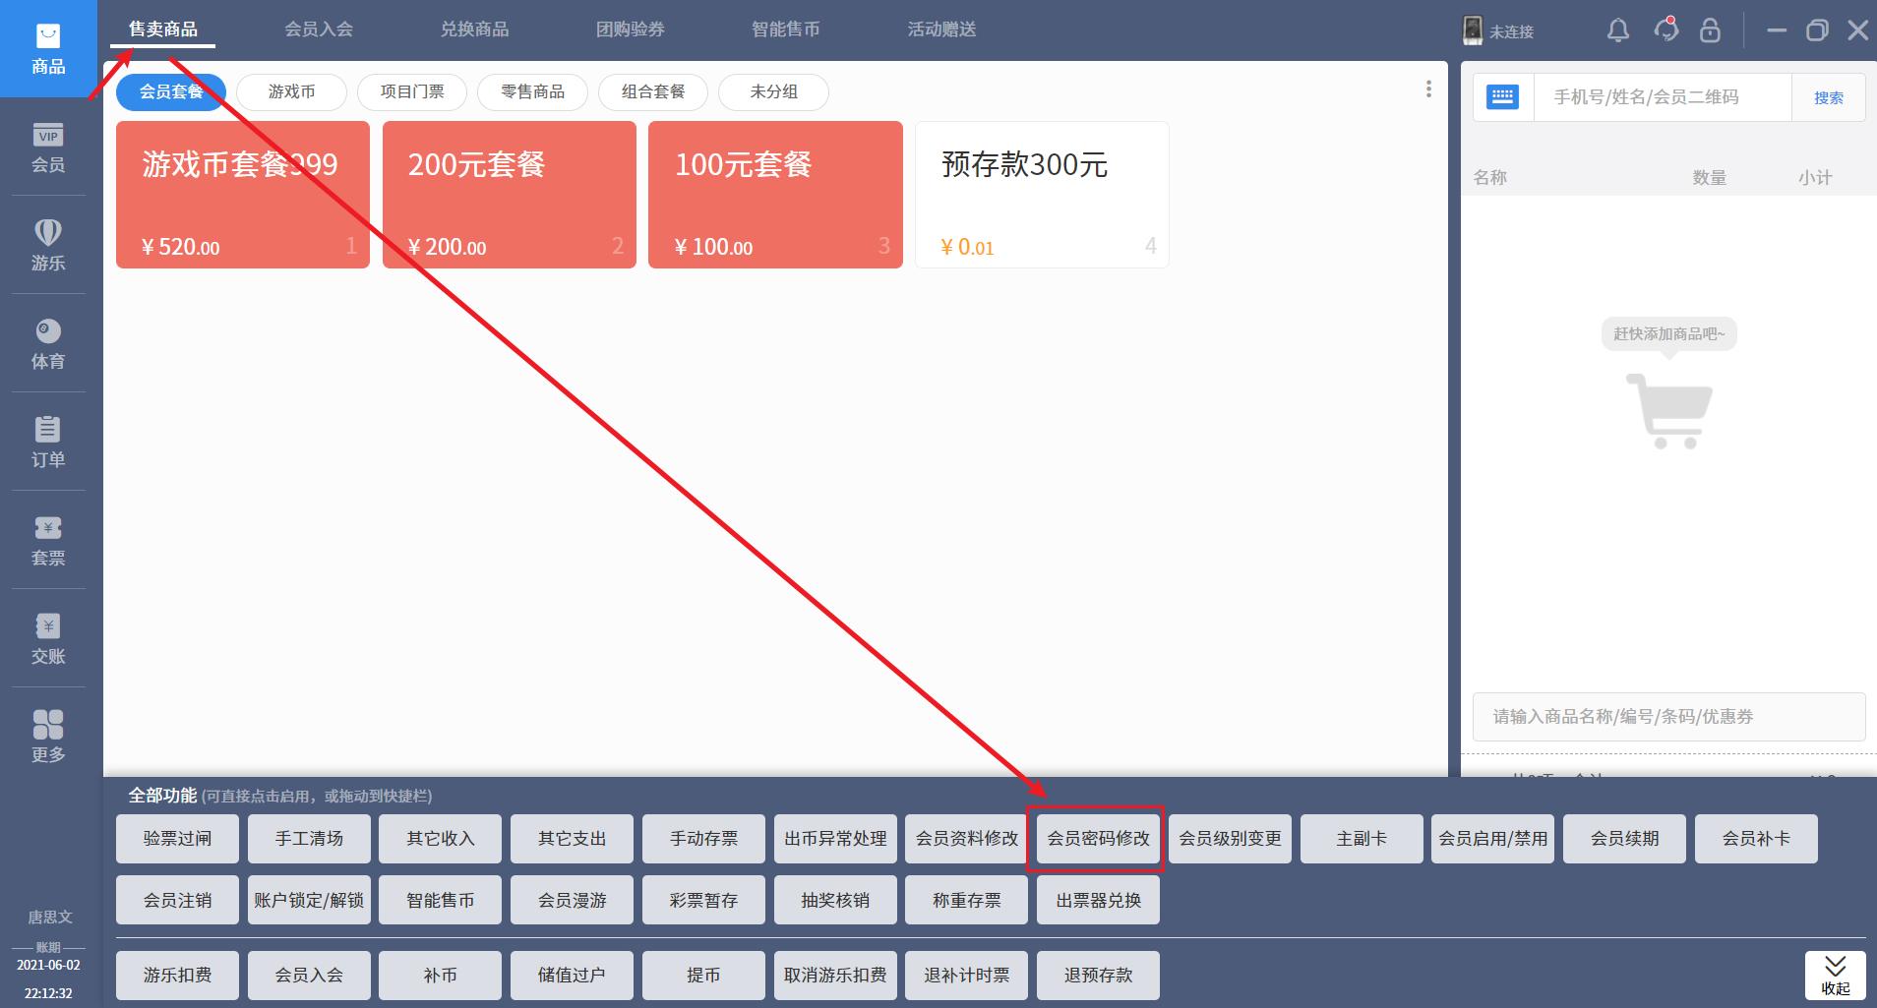Screen dimensions: 1877x1008
Task: Select the 游戏币 category filter
Action: click(292, 92)
